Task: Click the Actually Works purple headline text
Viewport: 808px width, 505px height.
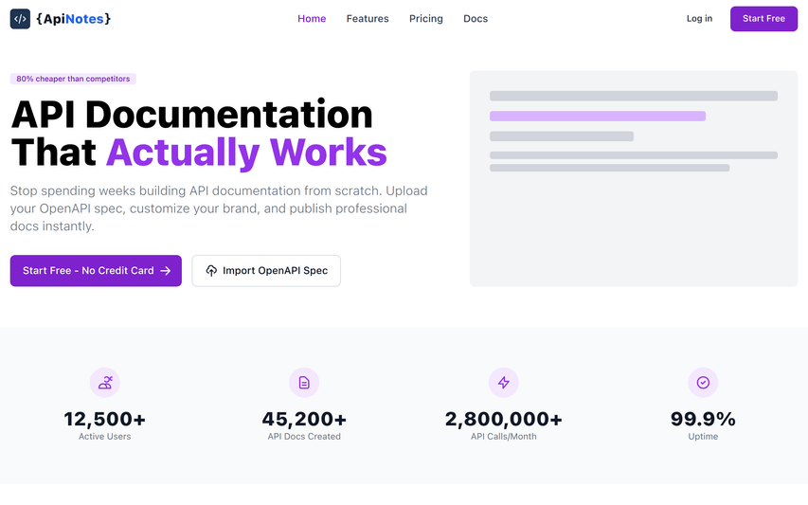Action: [x=246, y=153]
